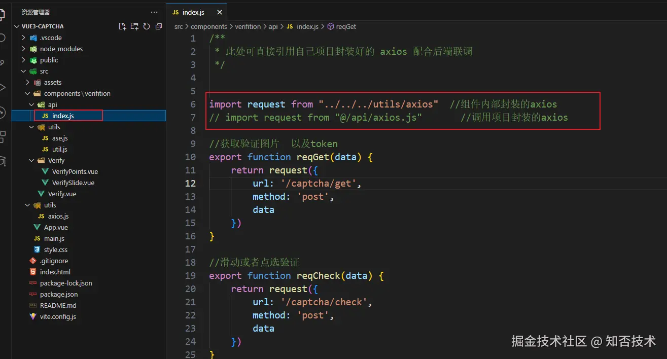The image size is (667, 359).
Task: Collapse the src folder
Action: click(x=23, y=71)
